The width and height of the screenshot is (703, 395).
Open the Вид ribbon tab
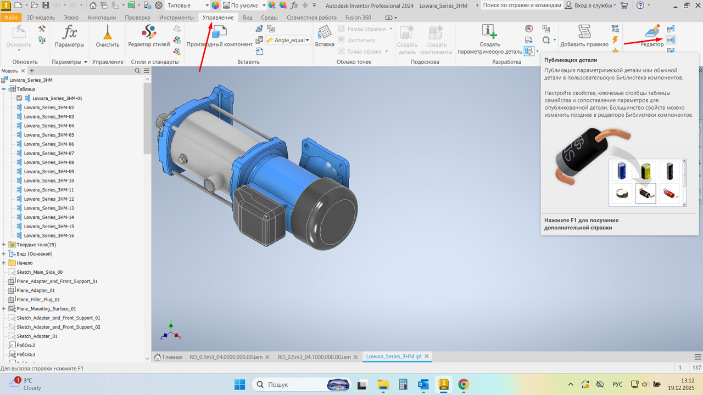[x=248, y=18]
